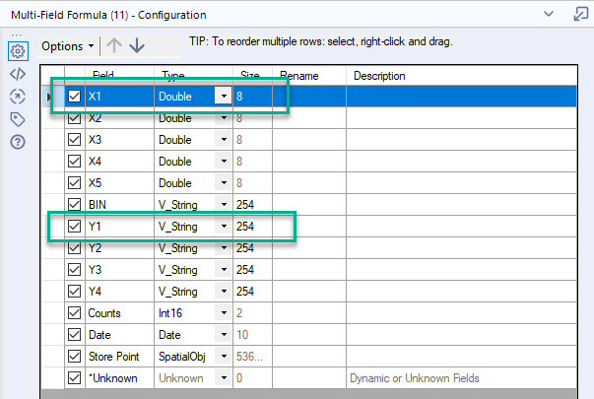Open the Options dropdown menu
This screenshot has width=594, height=399.
tap(68, 45)
